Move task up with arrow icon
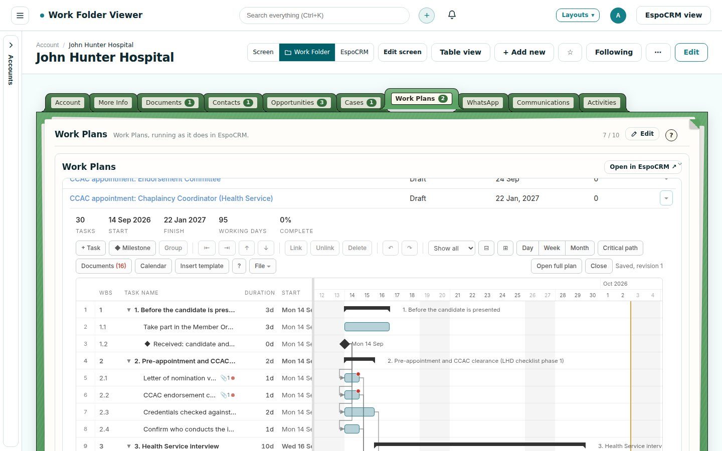The height and width of the screenshot is (451, 722). [x=247, y=248]
